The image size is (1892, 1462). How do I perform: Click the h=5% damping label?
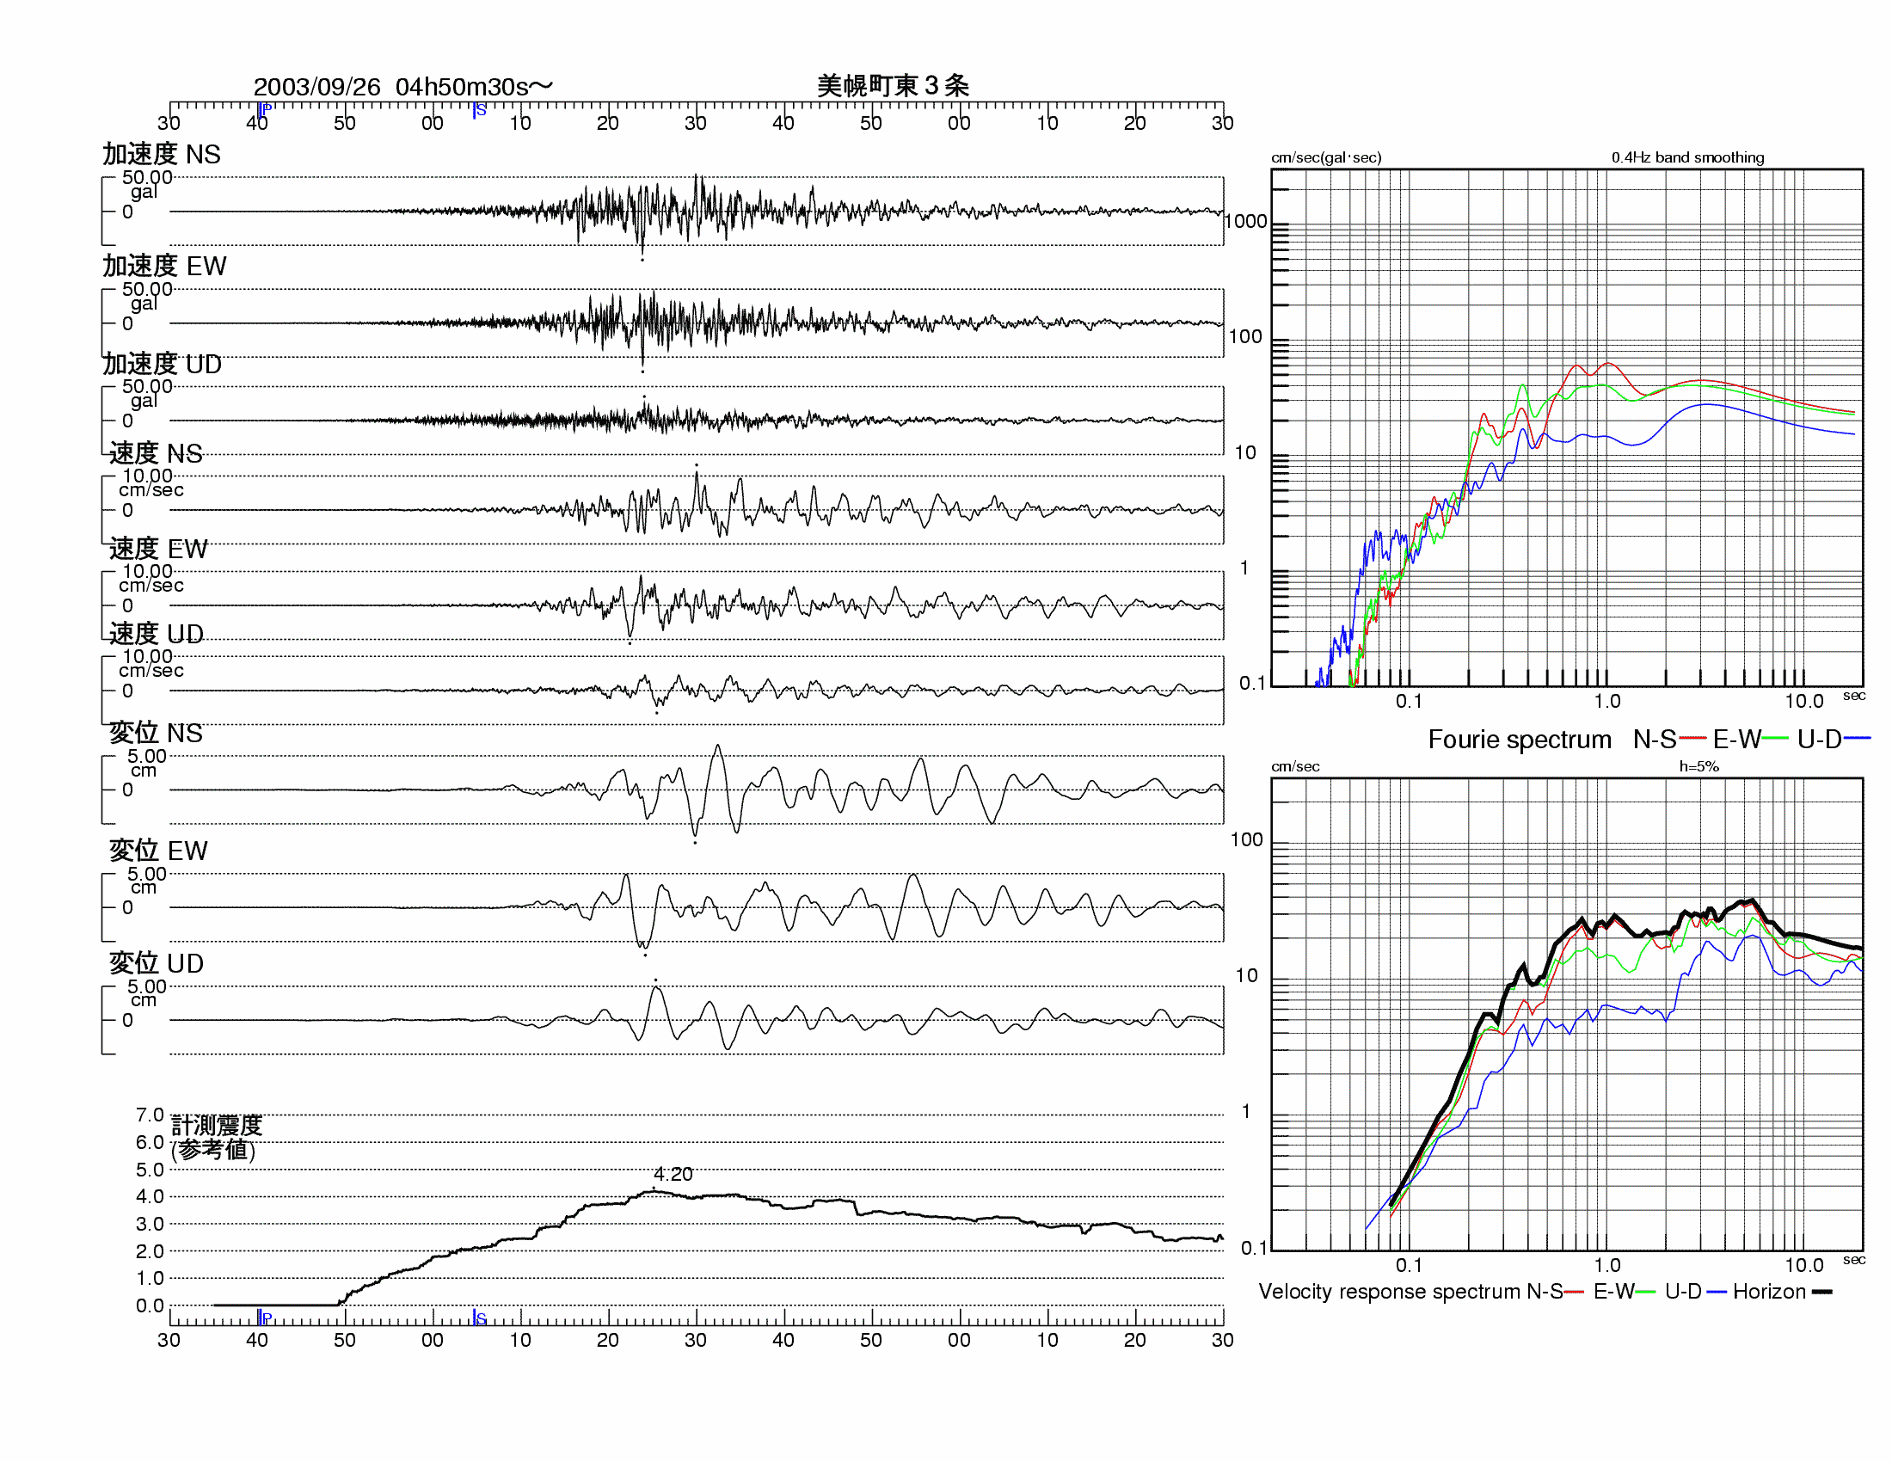[x=1698, y=766]
